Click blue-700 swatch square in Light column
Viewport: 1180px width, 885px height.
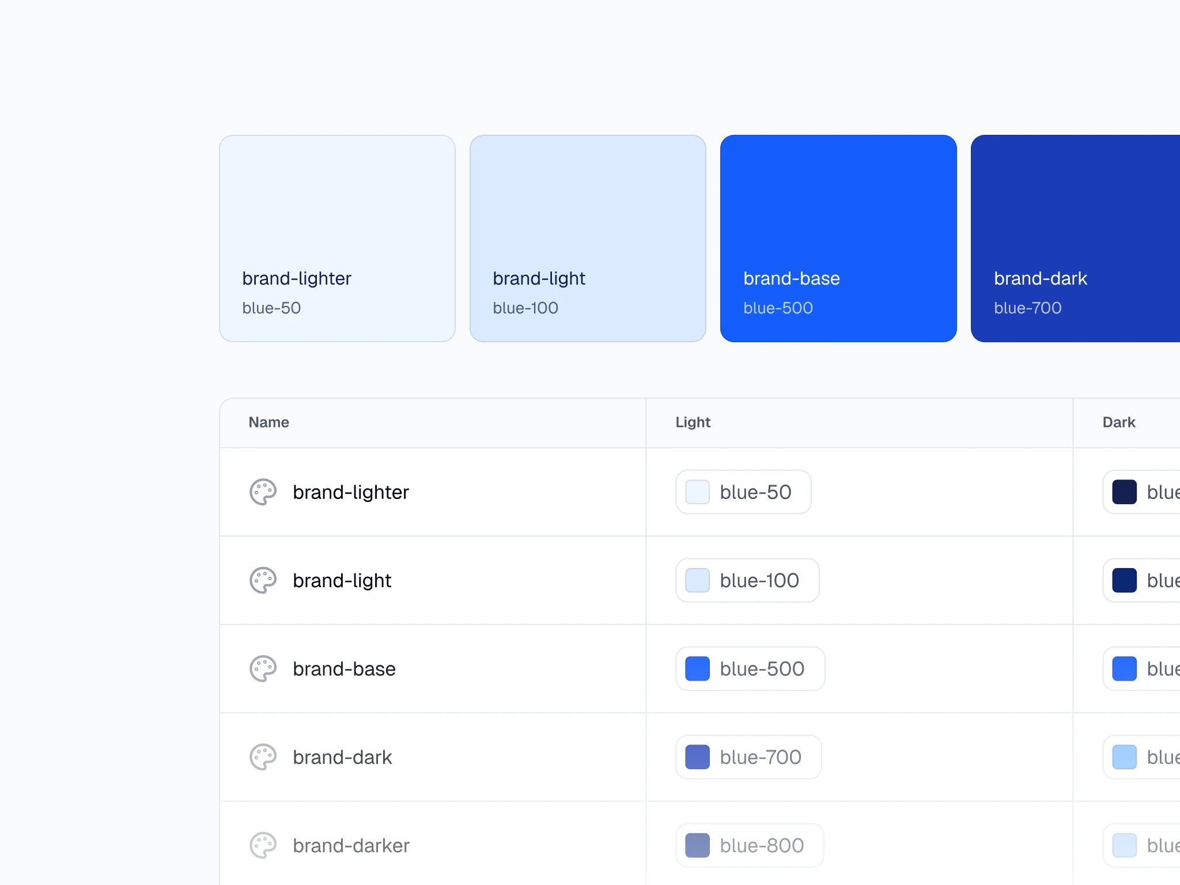(x=697, y=757)
